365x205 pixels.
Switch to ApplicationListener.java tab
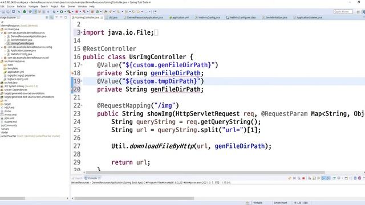(309, 18)
